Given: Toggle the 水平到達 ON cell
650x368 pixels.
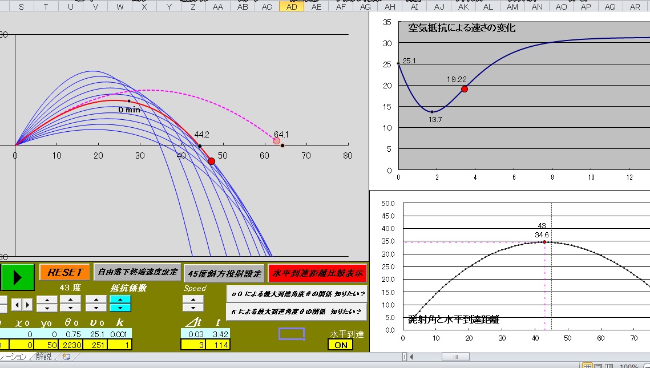Looking at the screenshot, I should coord(341,345).
